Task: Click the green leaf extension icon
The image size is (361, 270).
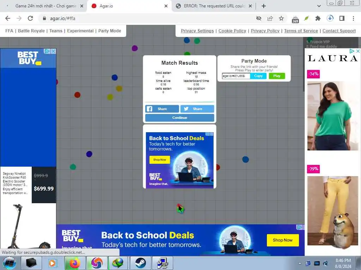Action: 306,18
